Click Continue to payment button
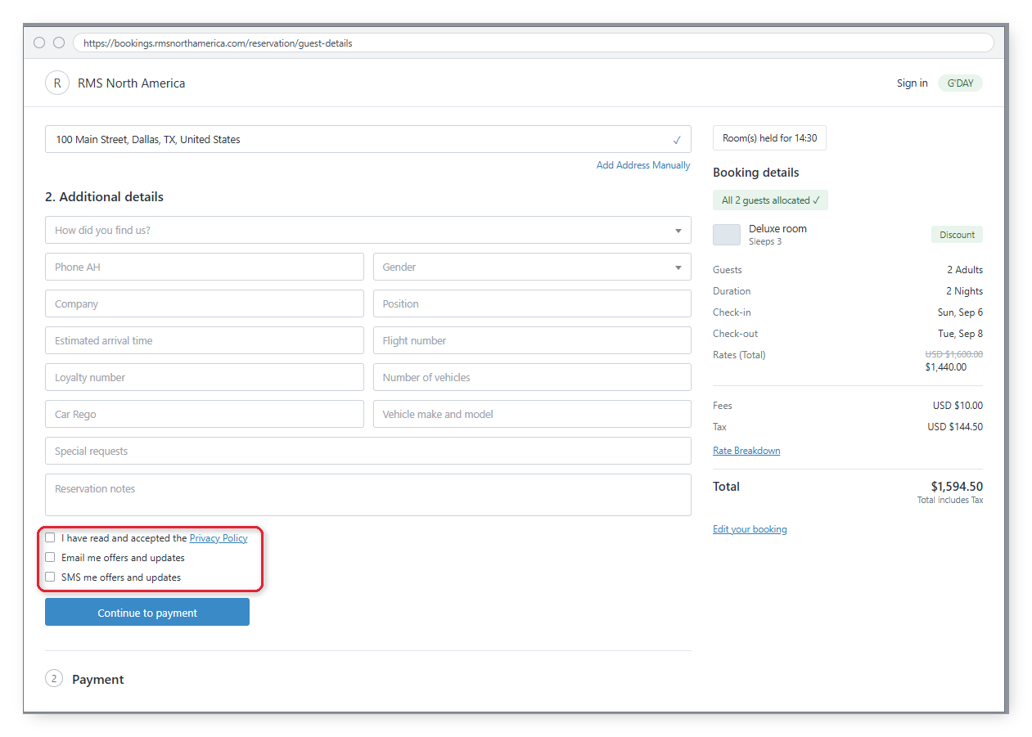Viewport: 1032px width, 737px height. (x=147, y=613)
